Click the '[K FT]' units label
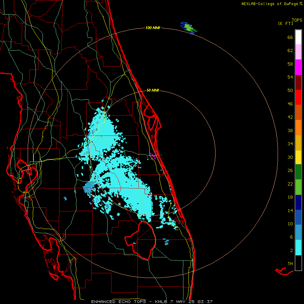 285,23
